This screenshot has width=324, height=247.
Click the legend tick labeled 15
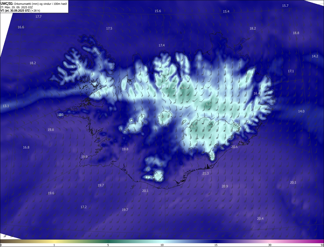[x=216, y=245]
